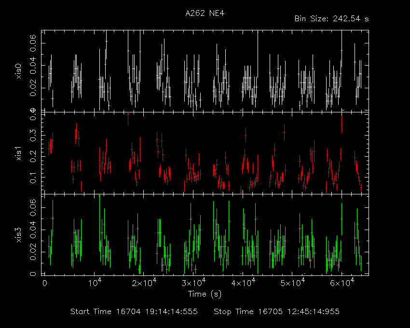This screenshot has width=410, height=328.
Task: Select the xis0 axis label
Action: pyautogui.click(x=18, y=71)
